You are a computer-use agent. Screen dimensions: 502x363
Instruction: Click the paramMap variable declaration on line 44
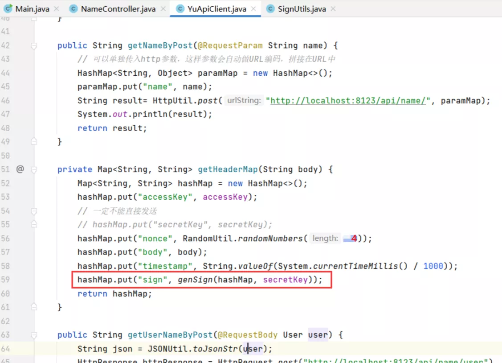[x=217, y=73]
